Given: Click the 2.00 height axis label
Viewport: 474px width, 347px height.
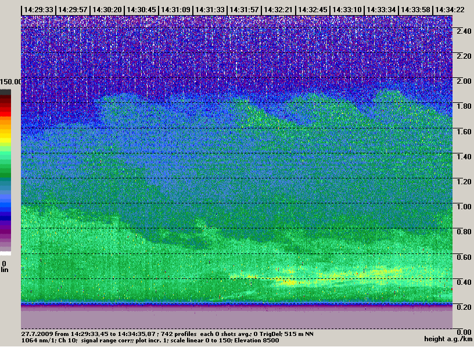Looking at the screenshot, I should [x=464, y=81].
